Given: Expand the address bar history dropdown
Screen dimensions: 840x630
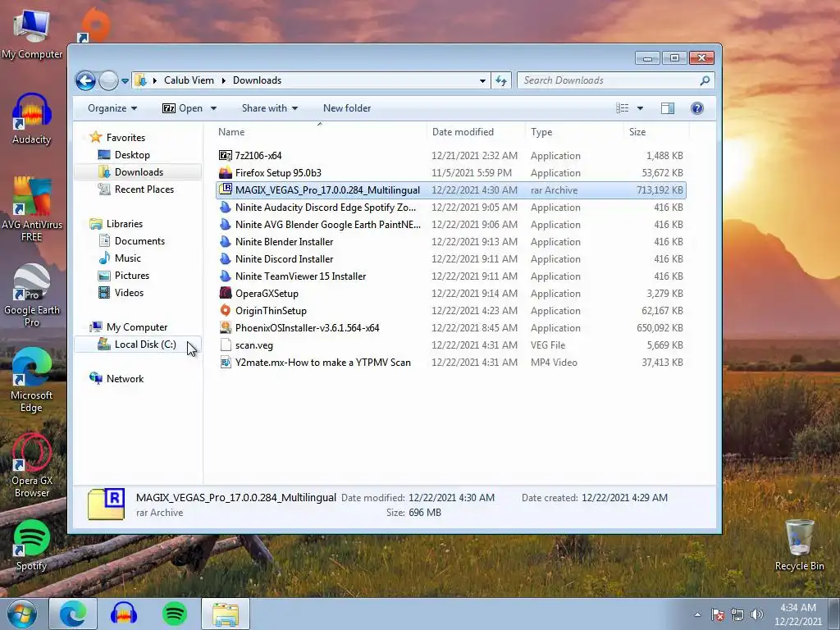Looking at the screenshot, I should click(x=482, y=80).
